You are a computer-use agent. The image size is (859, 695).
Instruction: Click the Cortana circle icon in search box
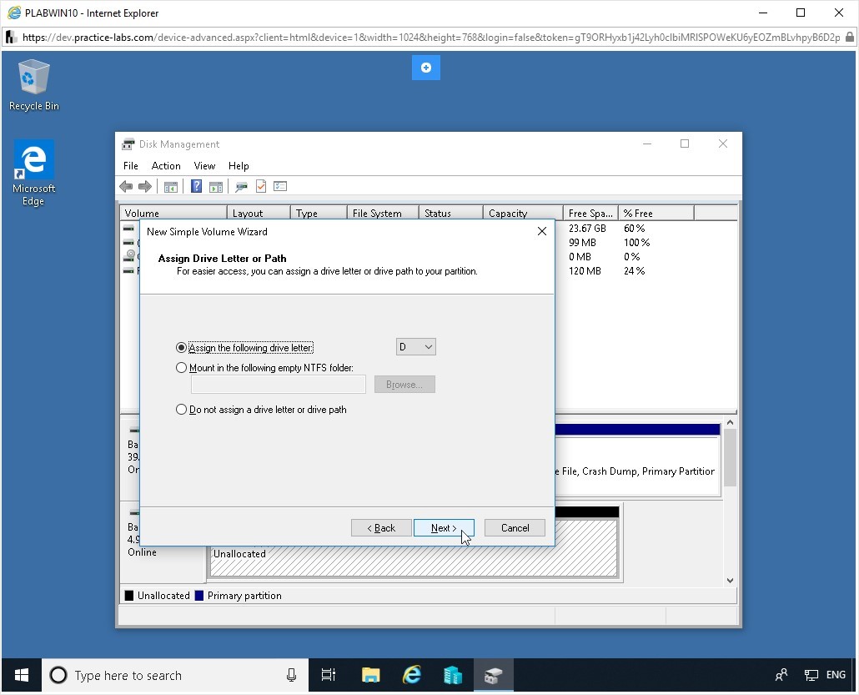(58, 675)
